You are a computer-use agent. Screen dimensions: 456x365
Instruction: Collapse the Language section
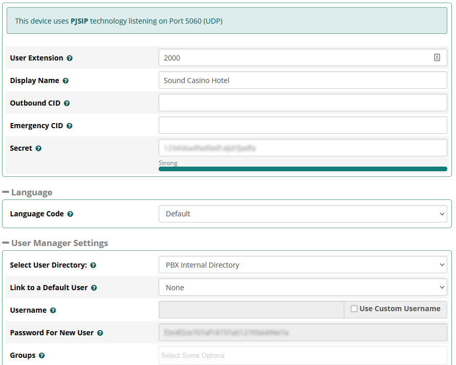coord(6,192)
